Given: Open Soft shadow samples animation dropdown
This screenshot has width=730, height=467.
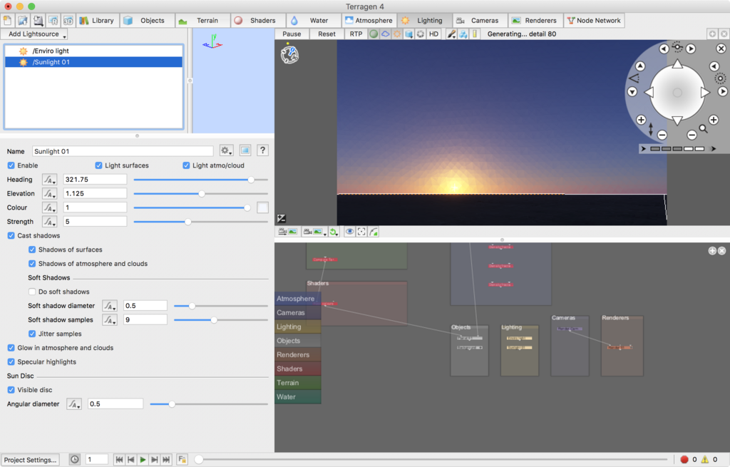Looking at the screenshot, I should (109, 320).
